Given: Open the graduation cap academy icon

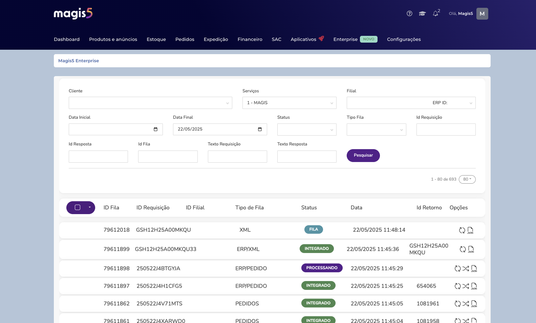Looking at the screenshot, I should [422, 14].
